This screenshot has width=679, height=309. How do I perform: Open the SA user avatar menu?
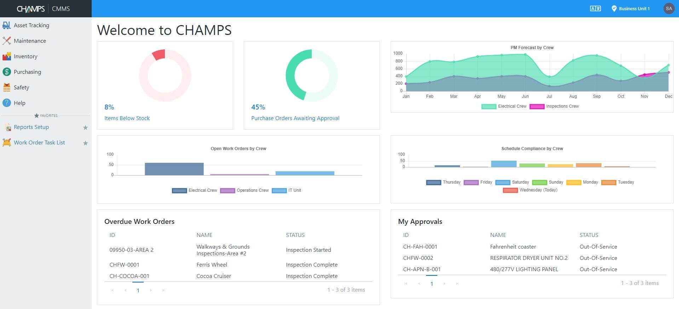[x=669, y=8]
